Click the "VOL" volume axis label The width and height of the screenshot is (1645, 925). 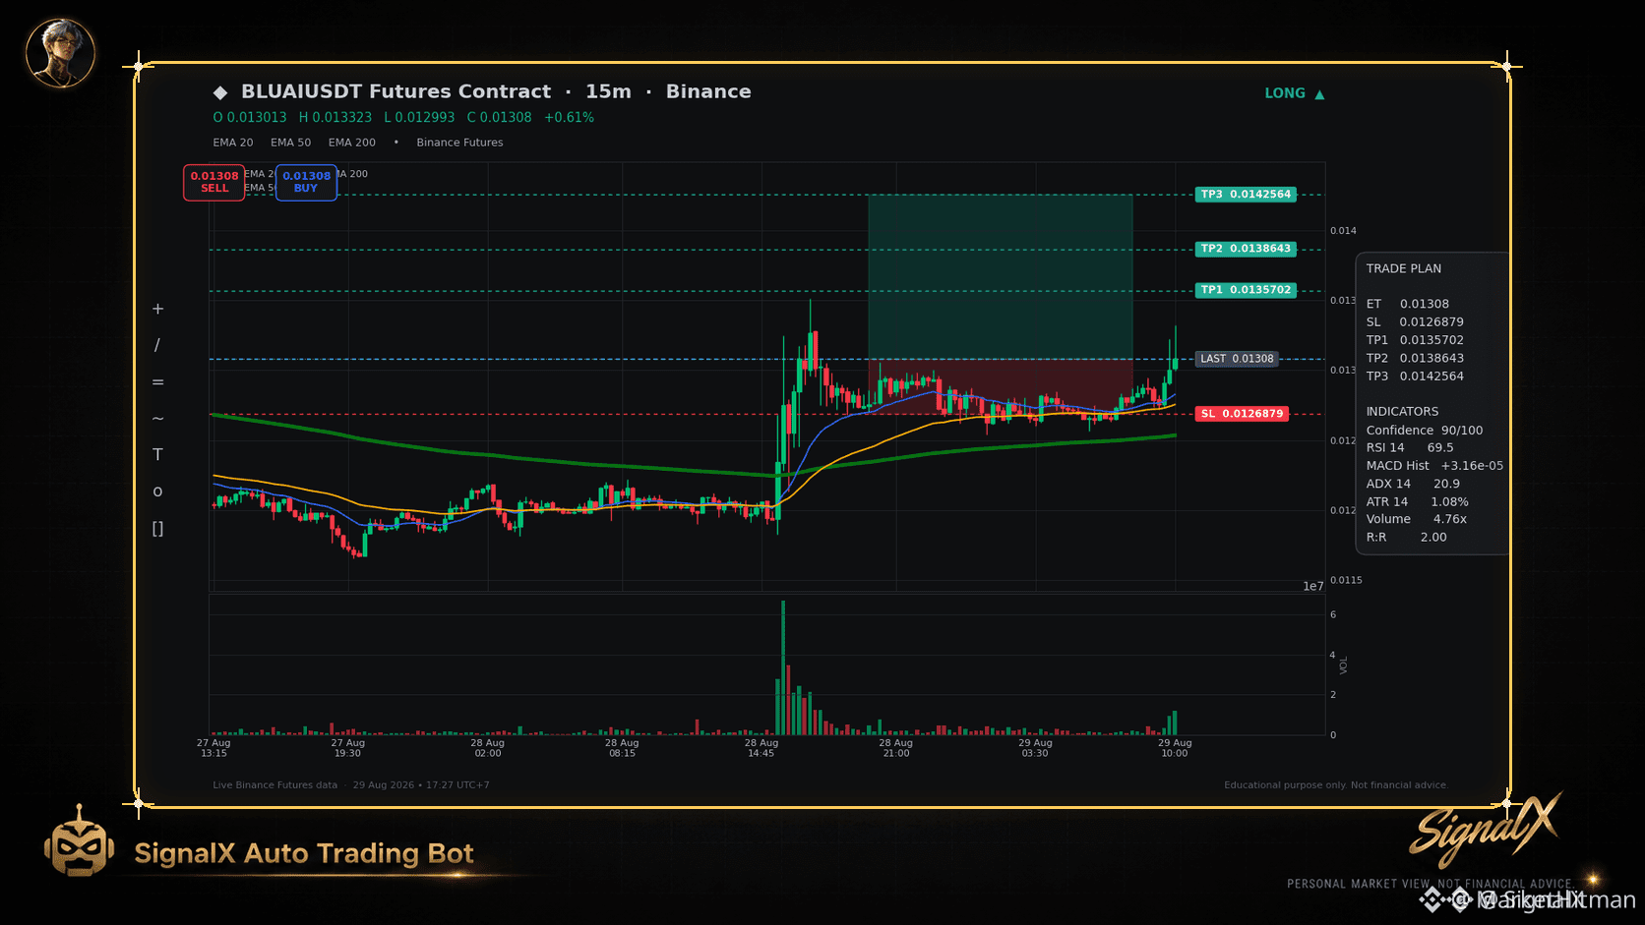click(x=1343, y=665)
